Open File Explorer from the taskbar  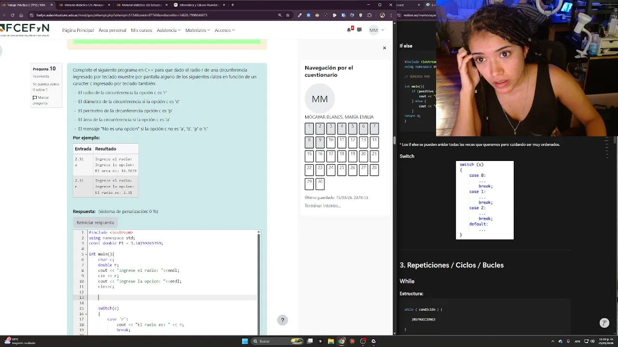(331, 341)
